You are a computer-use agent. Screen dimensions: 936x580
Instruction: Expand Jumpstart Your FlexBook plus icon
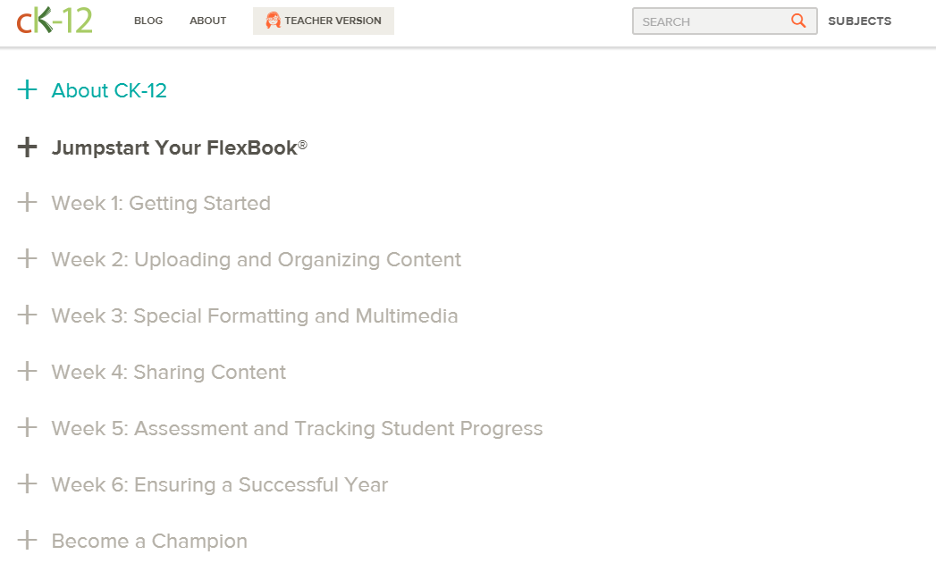[x=28, y=147]
